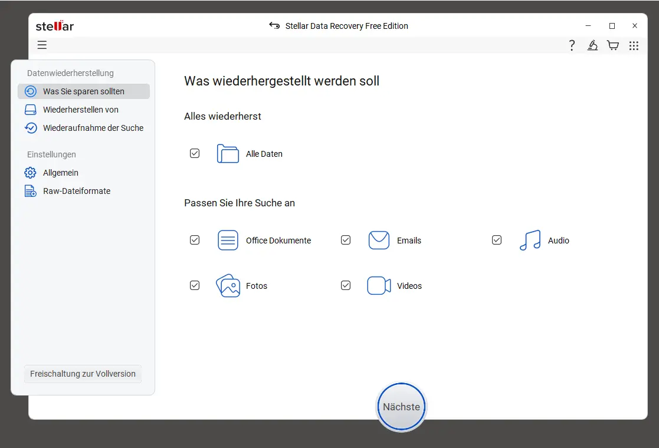Disable the Emails checkbox
Image resolution: width=659 pixels, height=448 pixels.
pyautogui.click(x=346, y=240)
